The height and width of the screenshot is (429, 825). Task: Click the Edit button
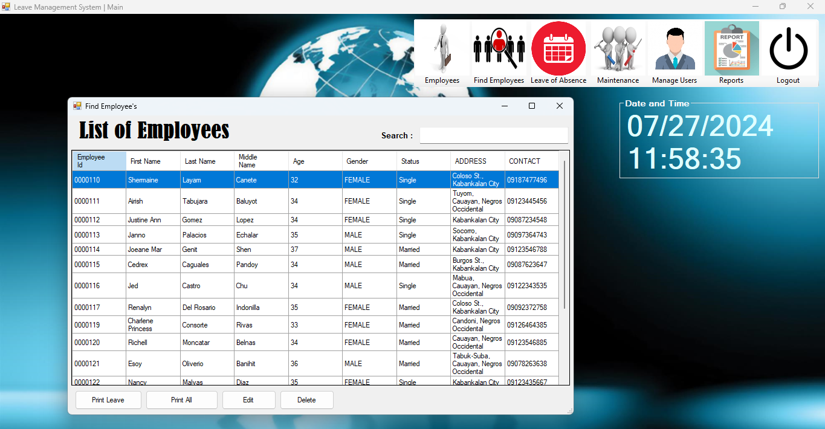pyautogui.click(x=248, y=400)
